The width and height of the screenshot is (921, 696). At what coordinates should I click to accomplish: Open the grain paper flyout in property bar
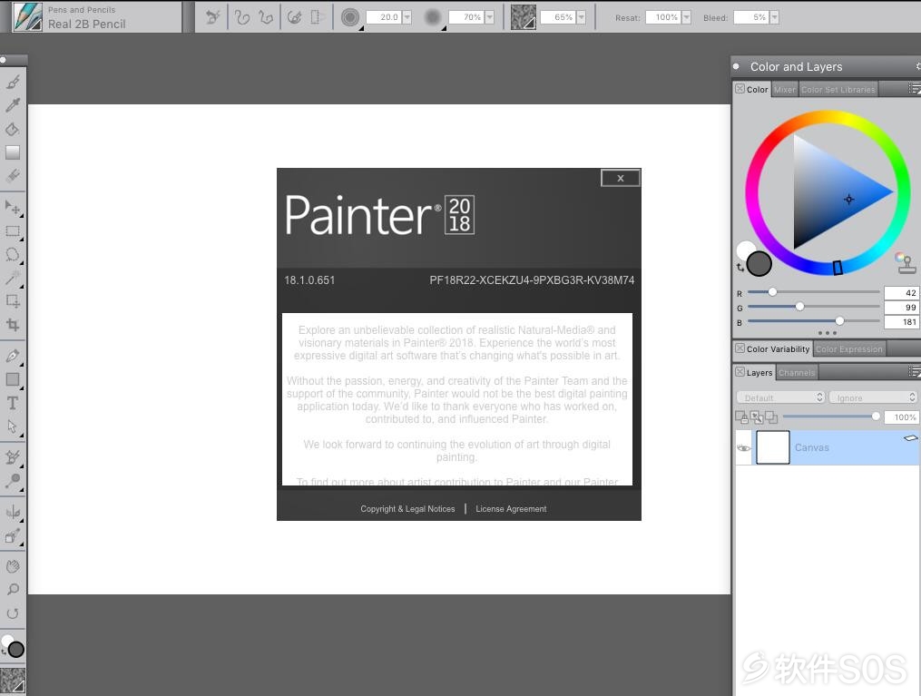[523, 17]
